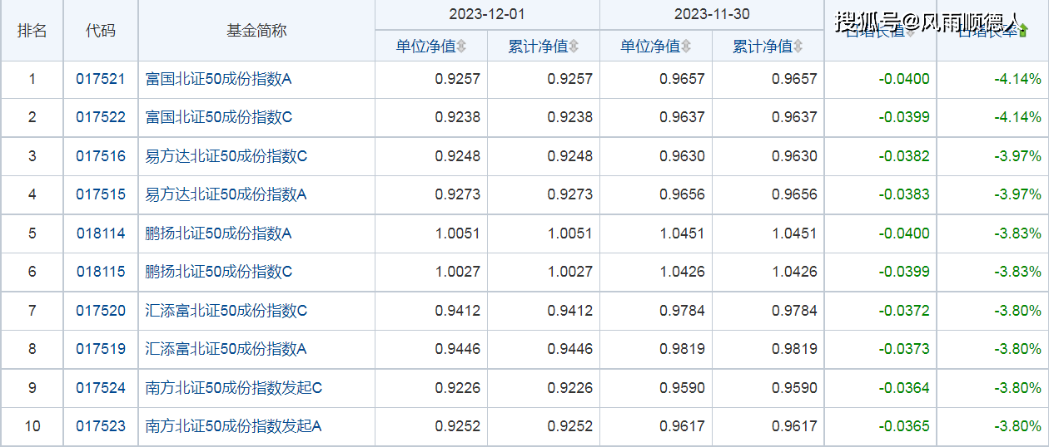Select the 2023-11-30 date header
Image resolution: width=1049 pixels, height=447 pixels.
click(712, 14)
